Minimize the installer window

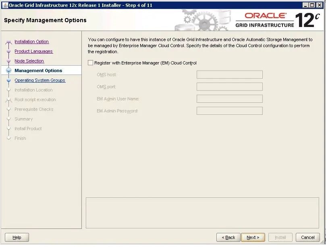tap(305, 5)
